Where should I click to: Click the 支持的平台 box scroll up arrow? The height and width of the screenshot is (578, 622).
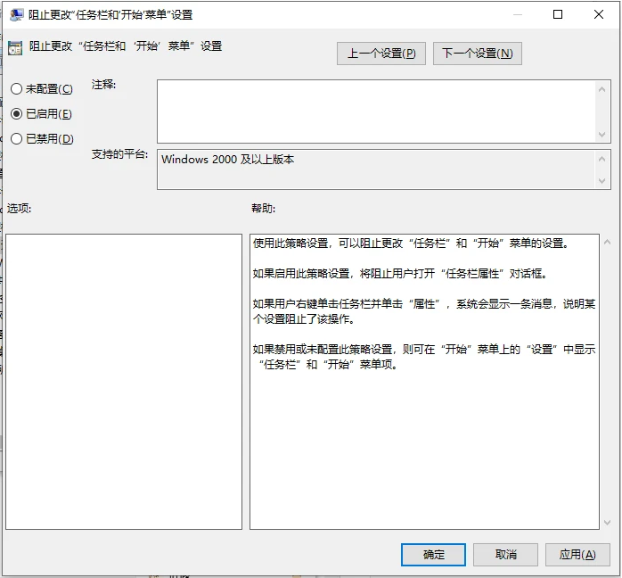tap(603, 158)
